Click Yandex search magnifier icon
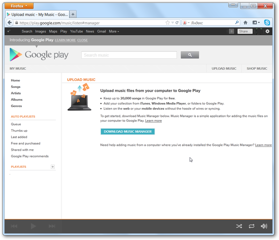This screenshot has width=279, height=240. pos(237,22)
